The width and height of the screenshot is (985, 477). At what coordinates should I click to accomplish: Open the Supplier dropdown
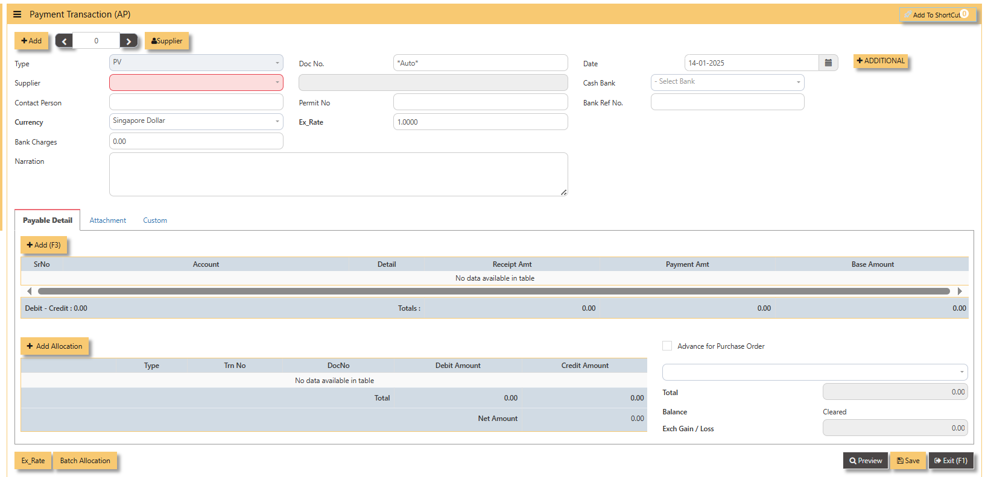(196, 83)
